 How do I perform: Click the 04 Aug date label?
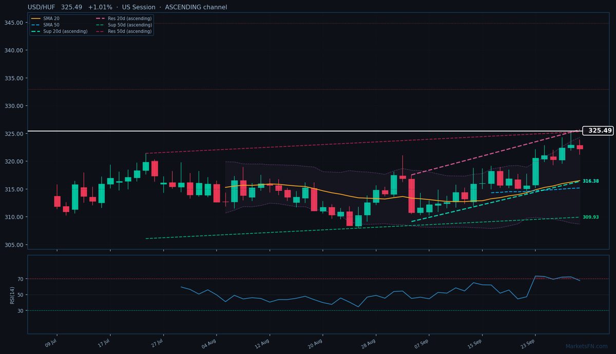[x=209, y=343]
